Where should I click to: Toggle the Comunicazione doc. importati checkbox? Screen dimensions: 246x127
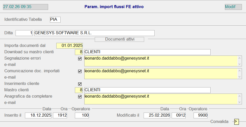[x=80, y=71]
